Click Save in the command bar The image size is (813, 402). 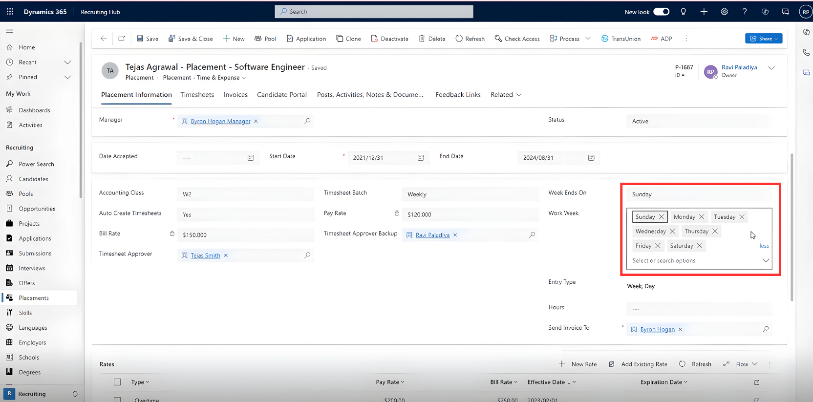tap(147, 39)
